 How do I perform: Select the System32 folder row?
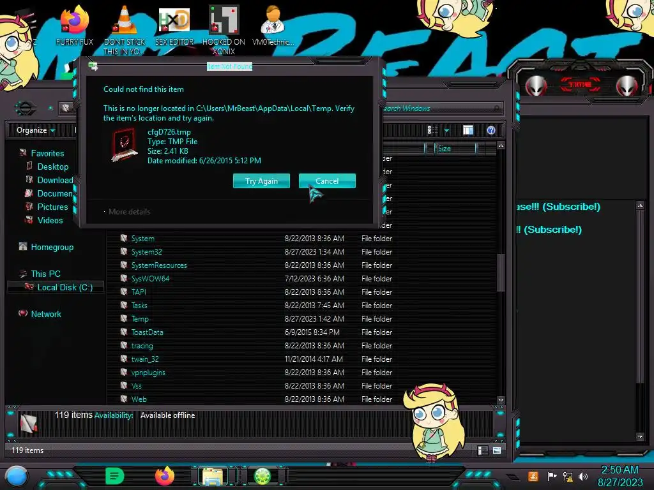pyautogui.click(x=300, y=251)
